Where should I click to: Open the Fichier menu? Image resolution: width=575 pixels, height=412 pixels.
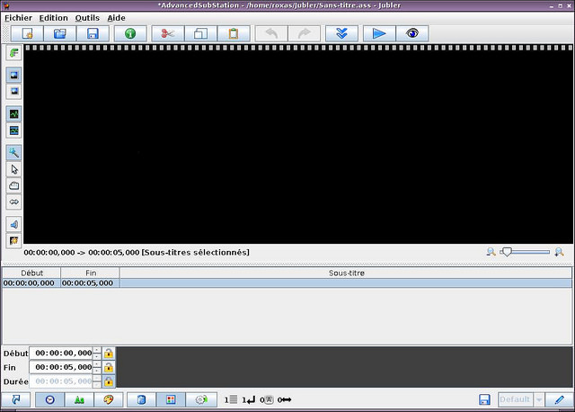pyautogui.click(x=18, y=17)
